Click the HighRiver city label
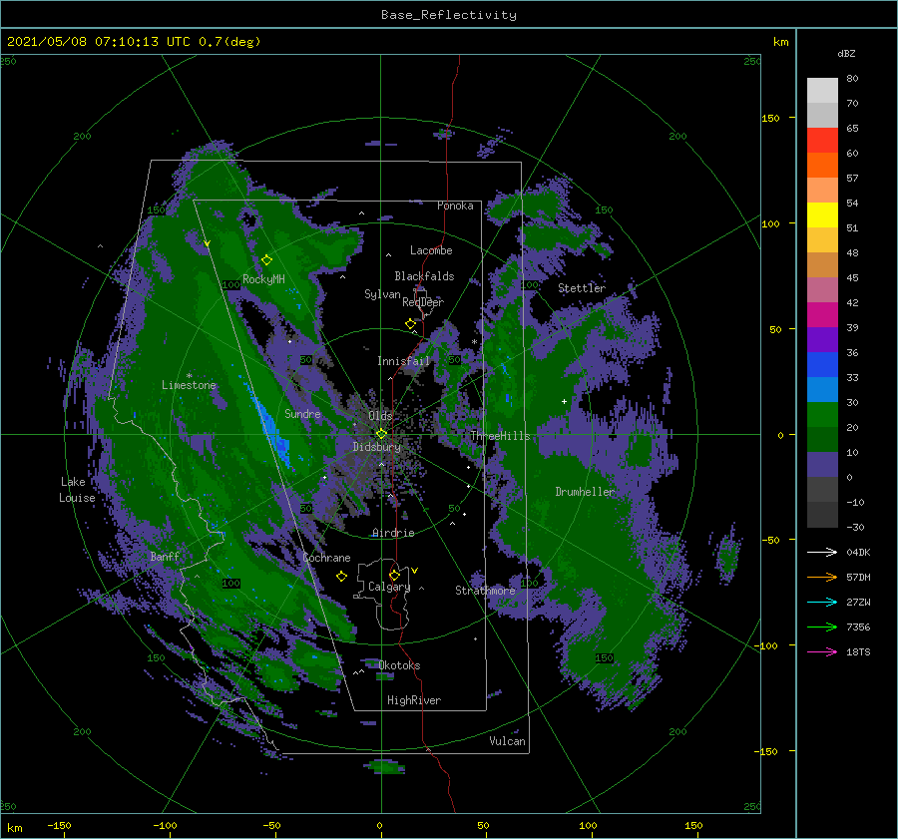This screenshot has width=898, height=839. pos(414,700)
